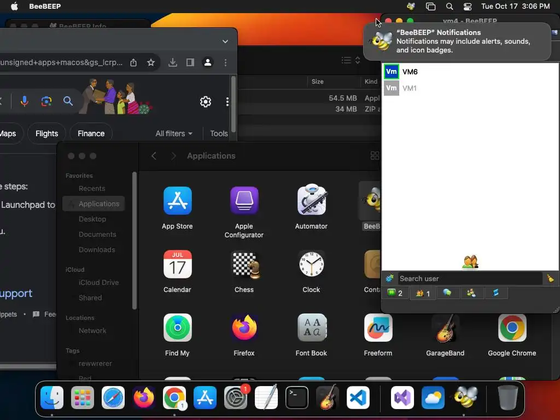
Task: Select the users tab showing 1
Action: [x=423, y=294]
